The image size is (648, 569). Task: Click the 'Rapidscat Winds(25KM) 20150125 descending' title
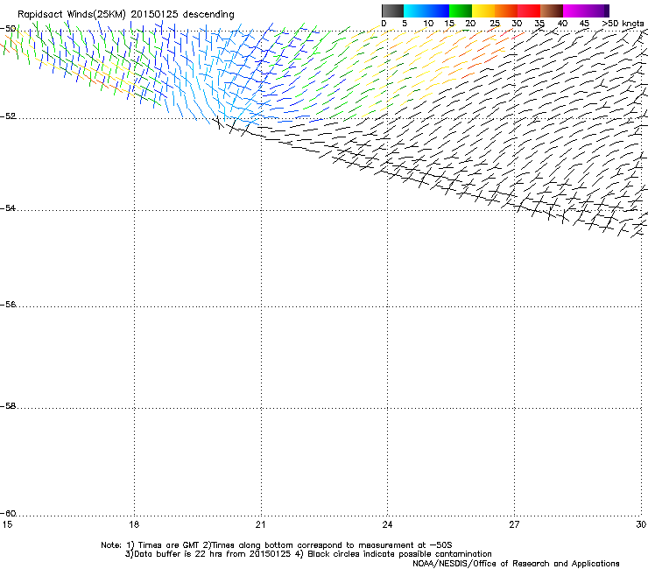coord(125,15)
